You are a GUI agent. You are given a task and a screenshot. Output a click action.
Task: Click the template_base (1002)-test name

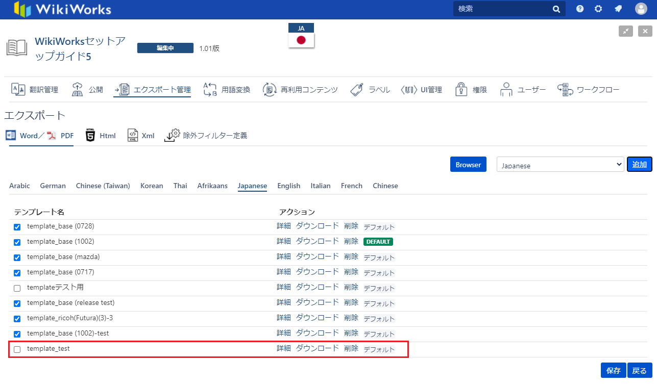point(68,333)
